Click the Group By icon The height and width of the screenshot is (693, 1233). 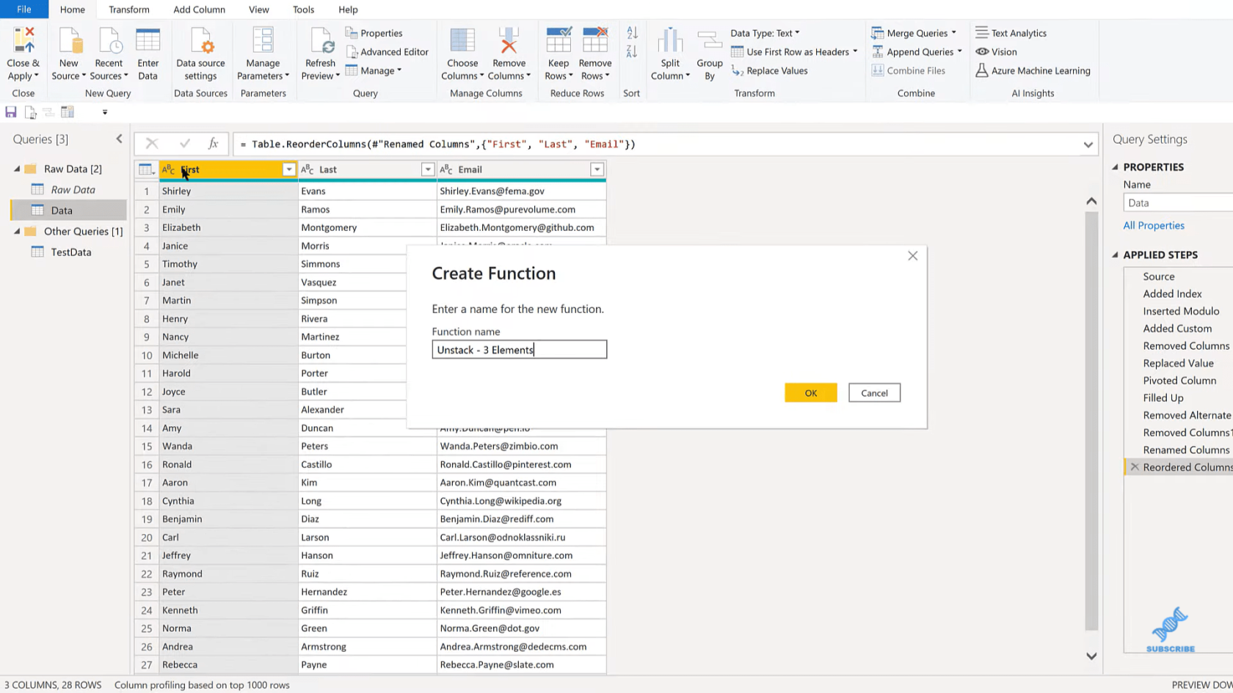710,40
